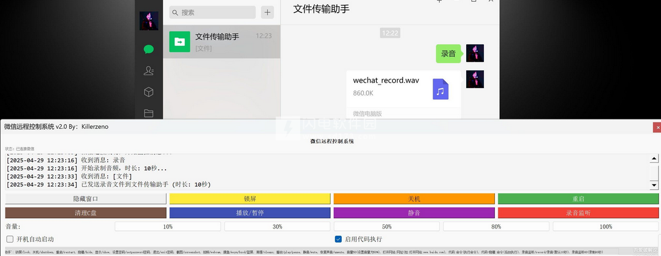Screen dimensions: 661x256
Task: Click sender avatar beside the wav file
Action: 475,79
